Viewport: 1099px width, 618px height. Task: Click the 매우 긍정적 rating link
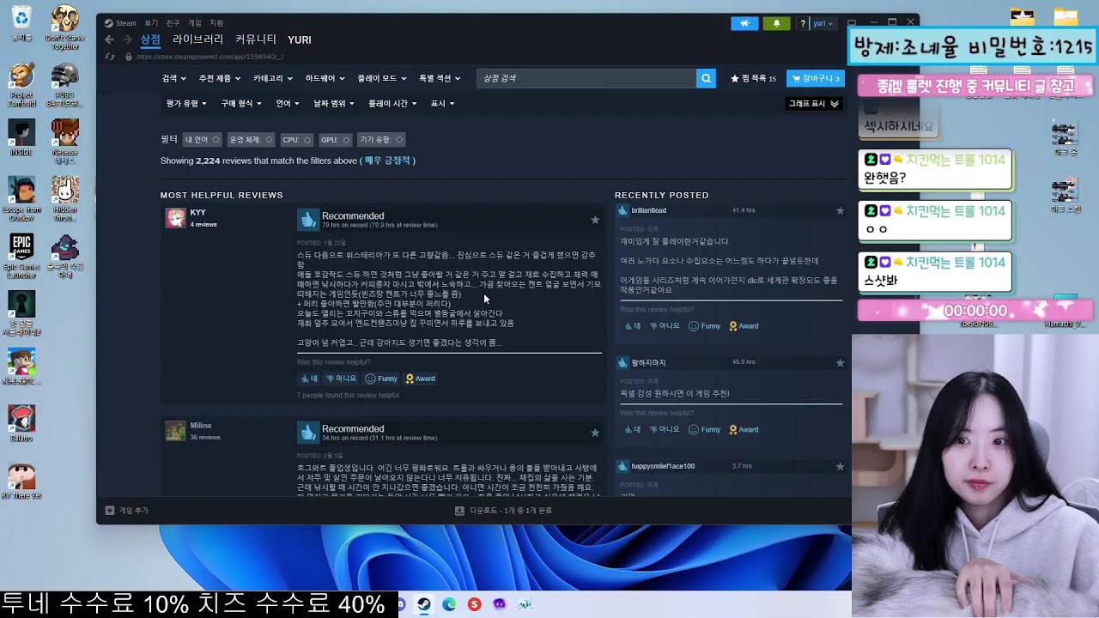coord(387,161)
